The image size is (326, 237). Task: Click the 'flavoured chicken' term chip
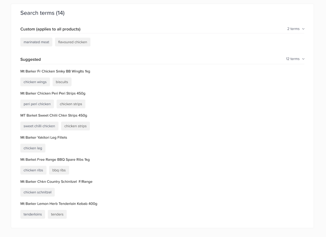click(73, 42)
